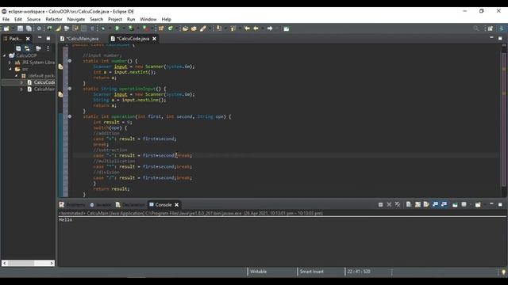Maximize the Console panel
The width and height of the screenshot is (508, 285).
500,204
